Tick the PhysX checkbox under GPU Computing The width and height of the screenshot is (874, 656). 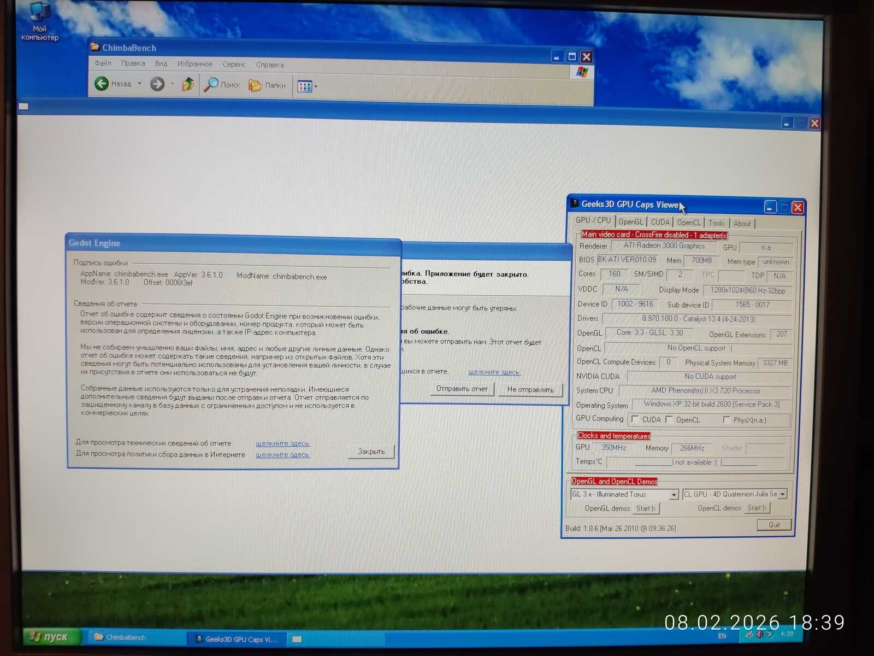(x=726, y=420)
